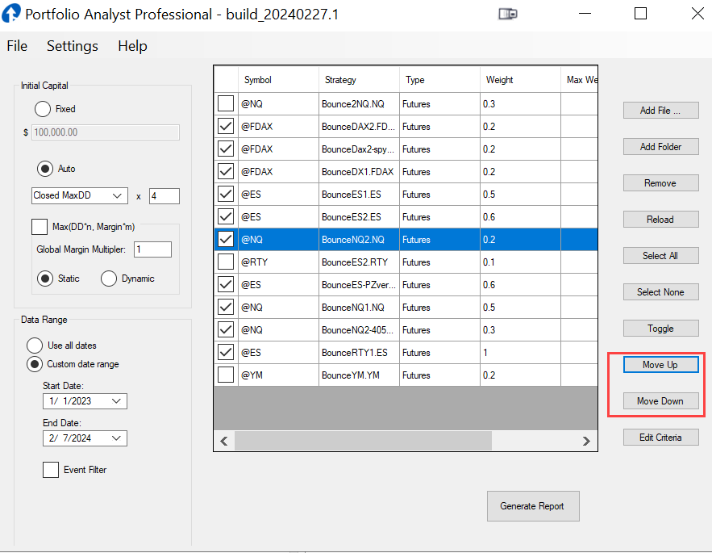712x553 pixels.
Task: Click the Add Folder button
Action: tap(660, 147)
